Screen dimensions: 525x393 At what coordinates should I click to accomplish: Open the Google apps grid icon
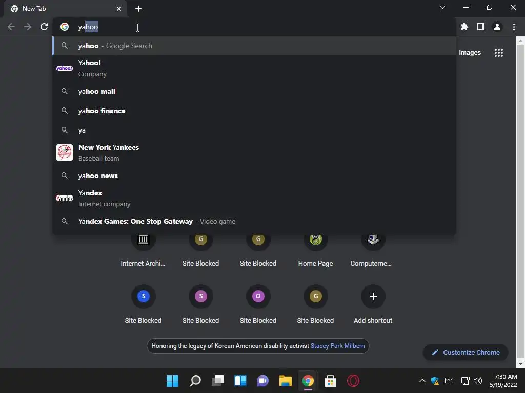499,53
